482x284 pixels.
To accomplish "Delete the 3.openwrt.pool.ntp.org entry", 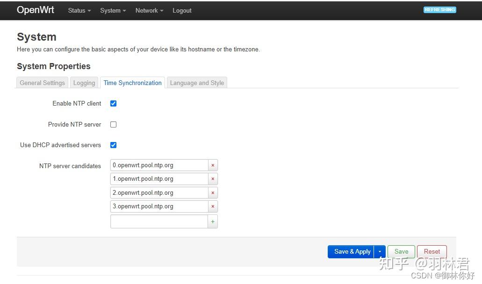I will click(213, 206).
